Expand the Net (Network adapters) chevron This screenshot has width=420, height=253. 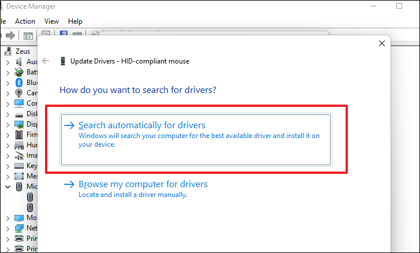point(7,229)
